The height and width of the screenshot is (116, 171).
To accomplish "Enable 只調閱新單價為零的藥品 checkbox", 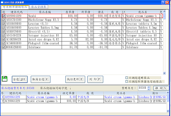I will pos(127,81).
